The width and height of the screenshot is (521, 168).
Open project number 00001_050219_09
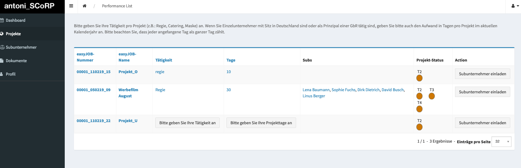coord(94,90)
